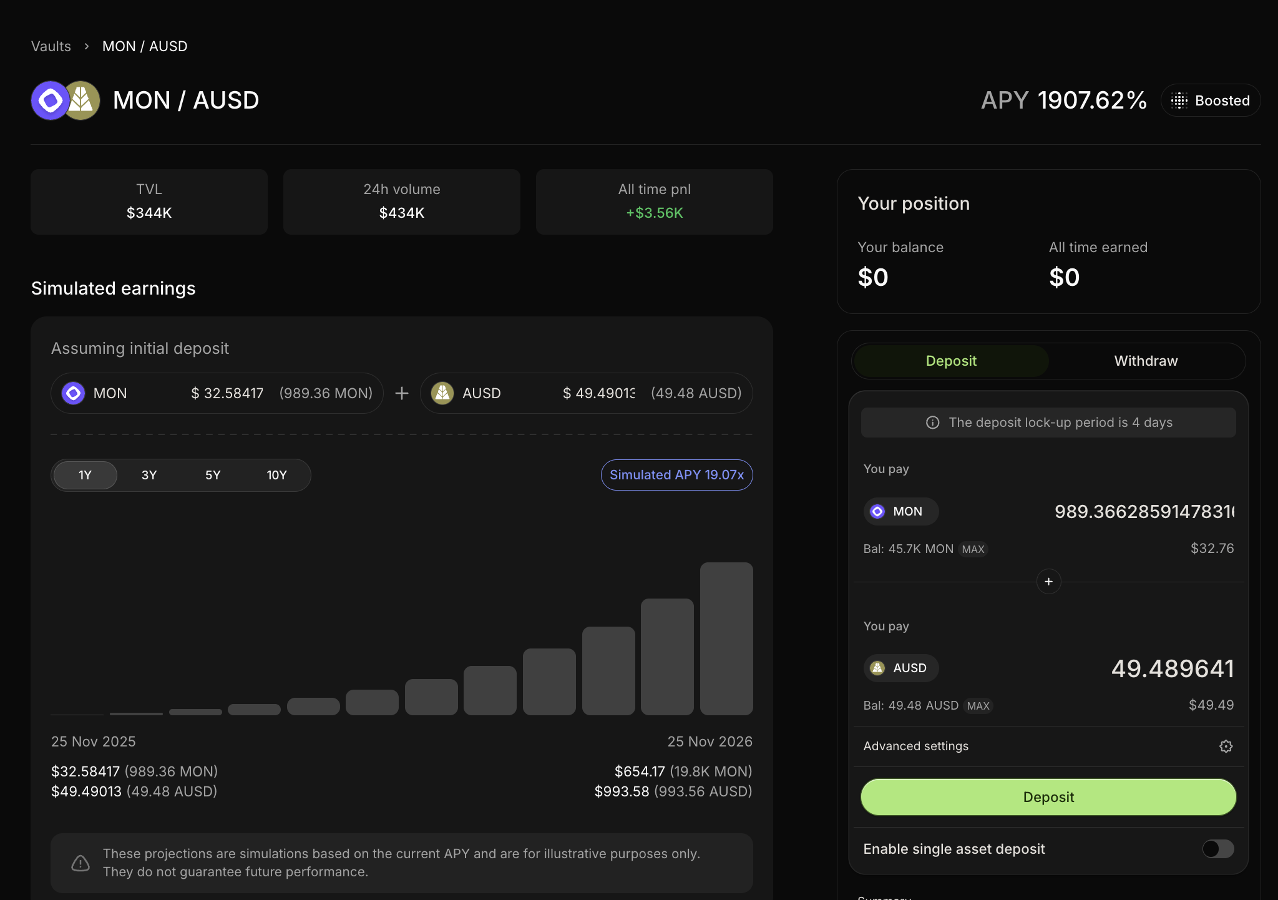The height and width of the screenshot is (900, 1278).
Task: Click the tallest bar in earnings chart
Action: 726,638
